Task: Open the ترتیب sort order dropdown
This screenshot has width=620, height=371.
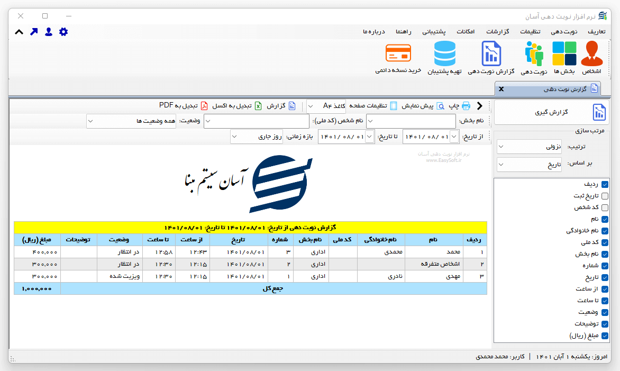Action: (529, 147)
